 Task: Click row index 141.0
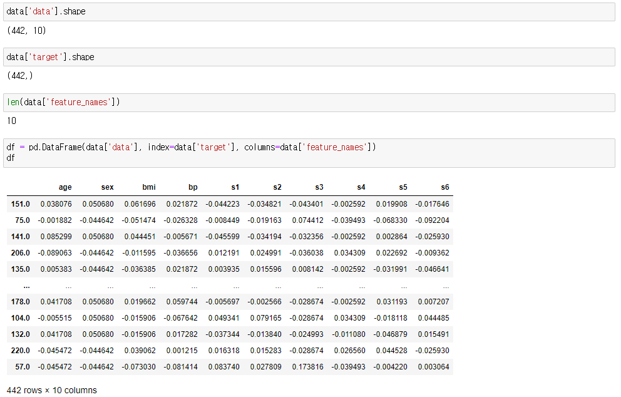point(20,237)
